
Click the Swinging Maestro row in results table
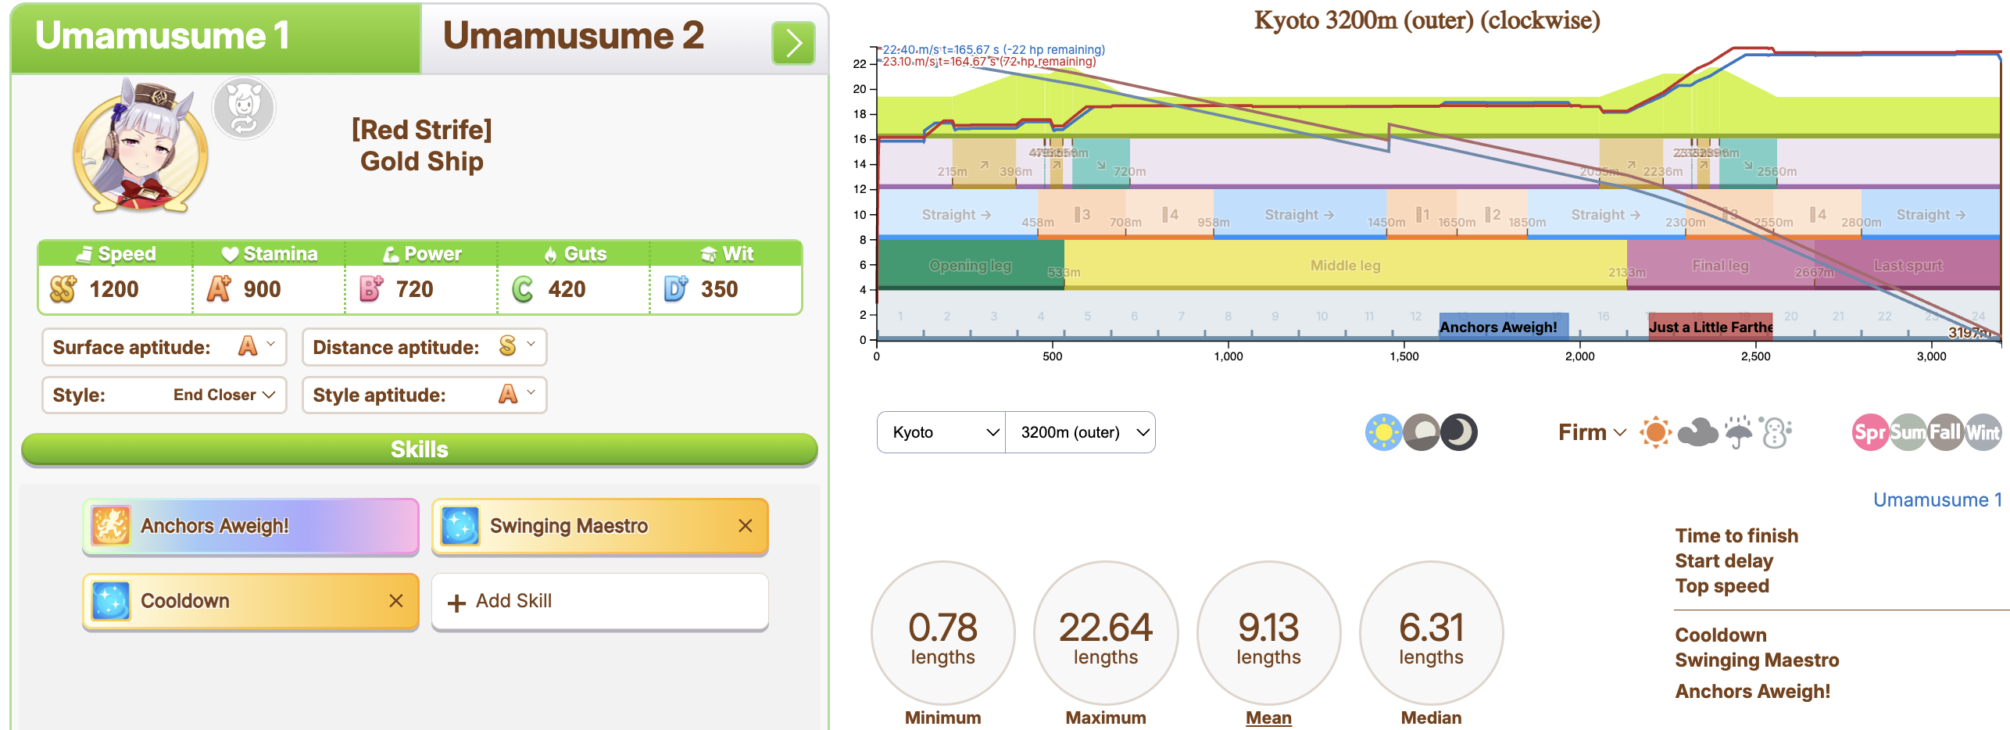[1757, 660]
